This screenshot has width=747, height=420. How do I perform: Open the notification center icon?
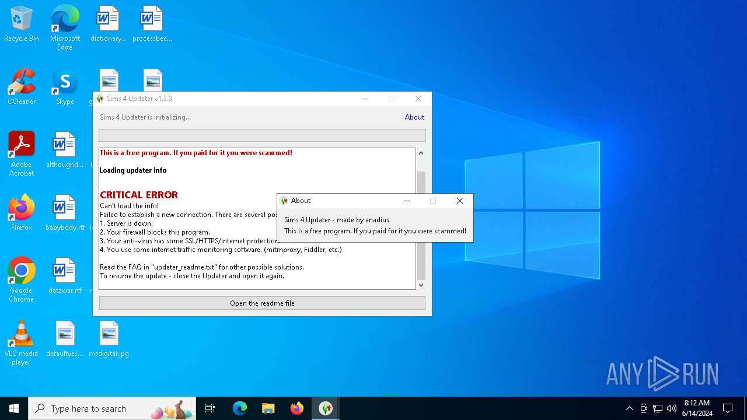(728, 408)
